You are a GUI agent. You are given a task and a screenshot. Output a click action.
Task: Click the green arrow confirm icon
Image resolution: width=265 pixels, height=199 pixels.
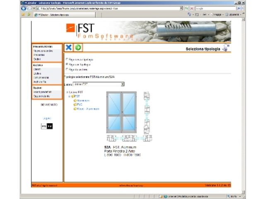pos(77,48)
